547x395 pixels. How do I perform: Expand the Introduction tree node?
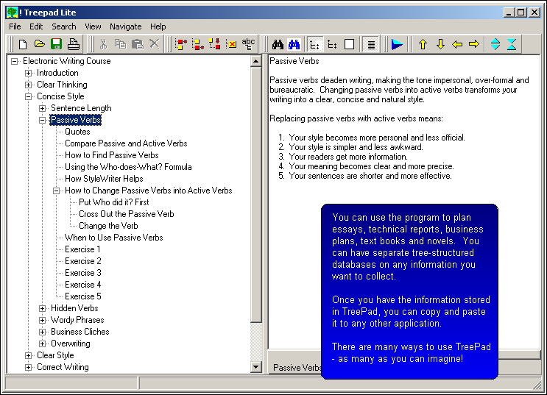[29, 73]
